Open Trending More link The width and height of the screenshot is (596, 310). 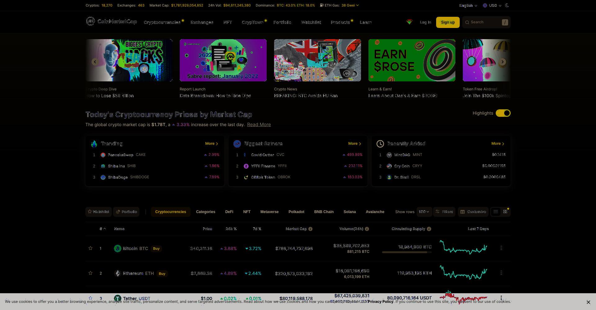(212, 144)
